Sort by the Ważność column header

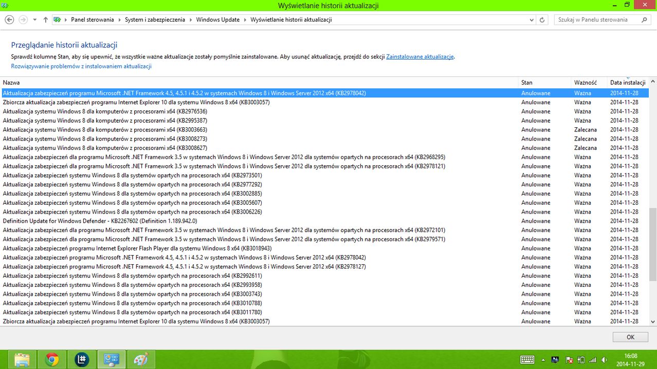pos(589,82)
